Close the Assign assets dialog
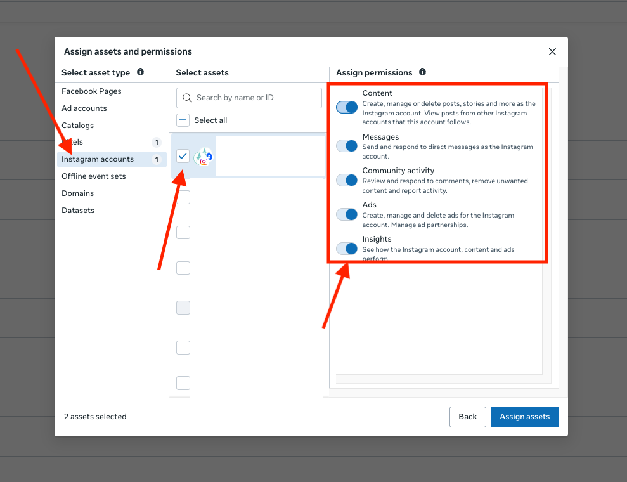This screenshot has height=482, width=627. pyautogui.click(x=552, y=52)
